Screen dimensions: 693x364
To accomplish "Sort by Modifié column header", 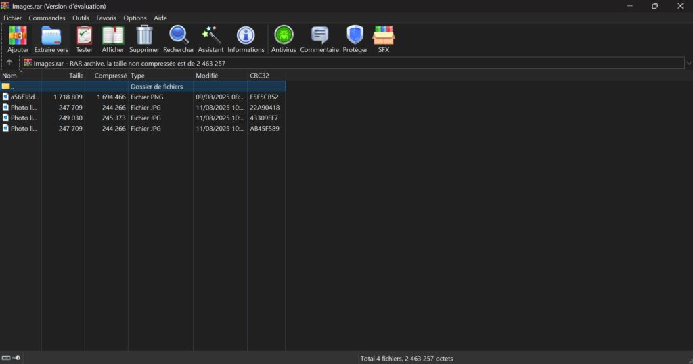I will tap(220, 76).
